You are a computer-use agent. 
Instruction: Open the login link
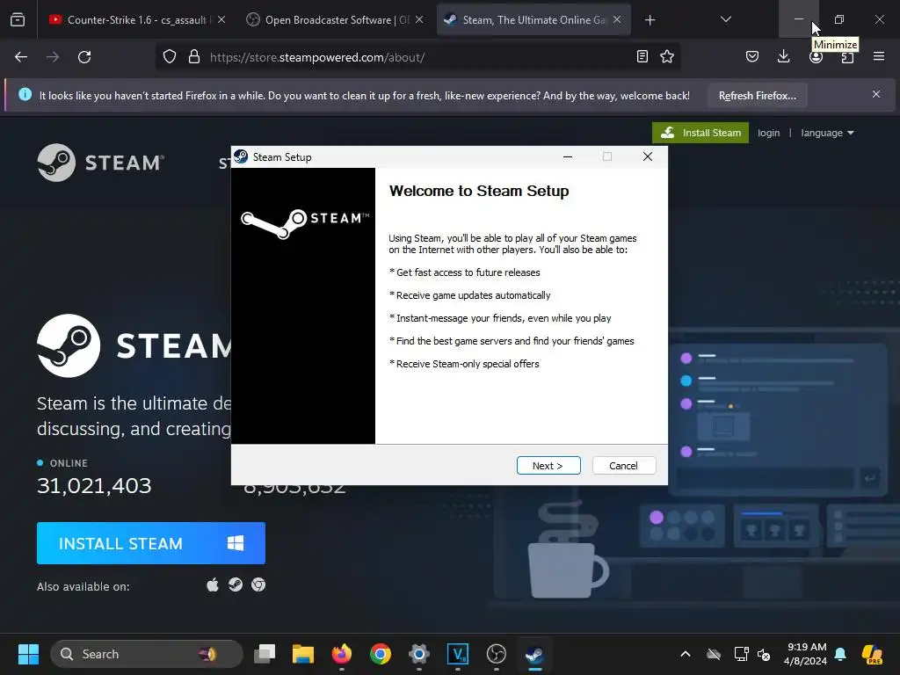[x=768, y=133]
